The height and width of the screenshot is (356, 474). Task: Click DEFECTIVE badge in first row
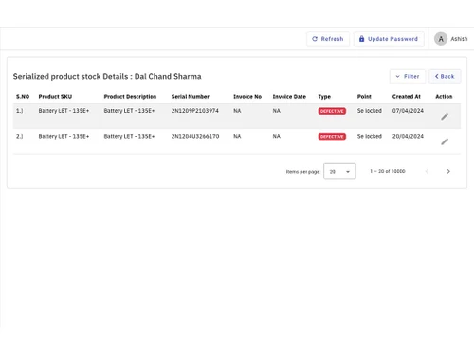click(x=332, y=111)
